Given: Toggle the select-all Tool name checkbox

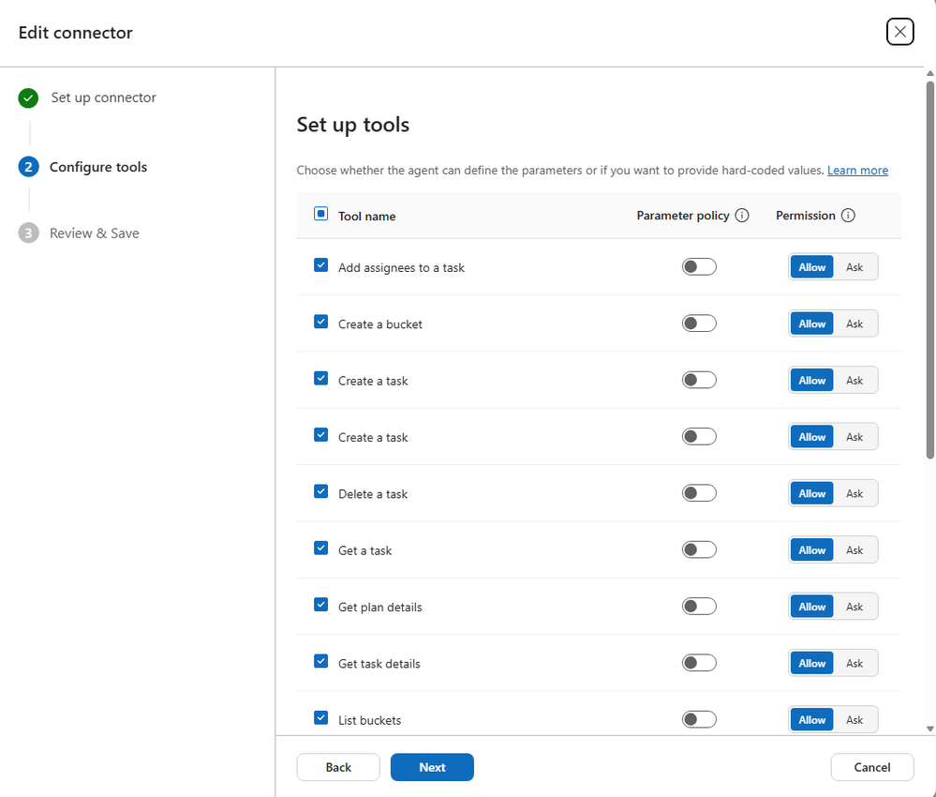Looking at the screenshot, I should pos(320,214).
